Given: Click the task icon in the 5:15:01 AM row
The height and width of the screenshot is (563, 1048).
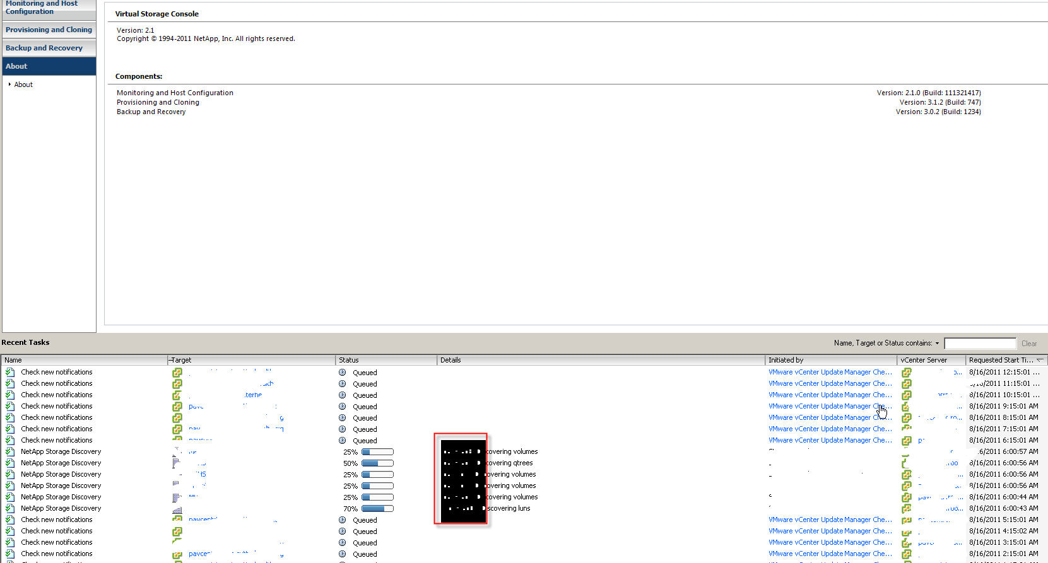Looking at the screenshot, I should tap(10, 519).
